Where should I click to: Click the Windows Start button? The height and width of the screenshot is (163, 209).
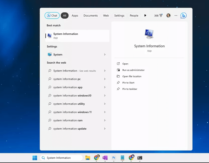click(35, 158)
